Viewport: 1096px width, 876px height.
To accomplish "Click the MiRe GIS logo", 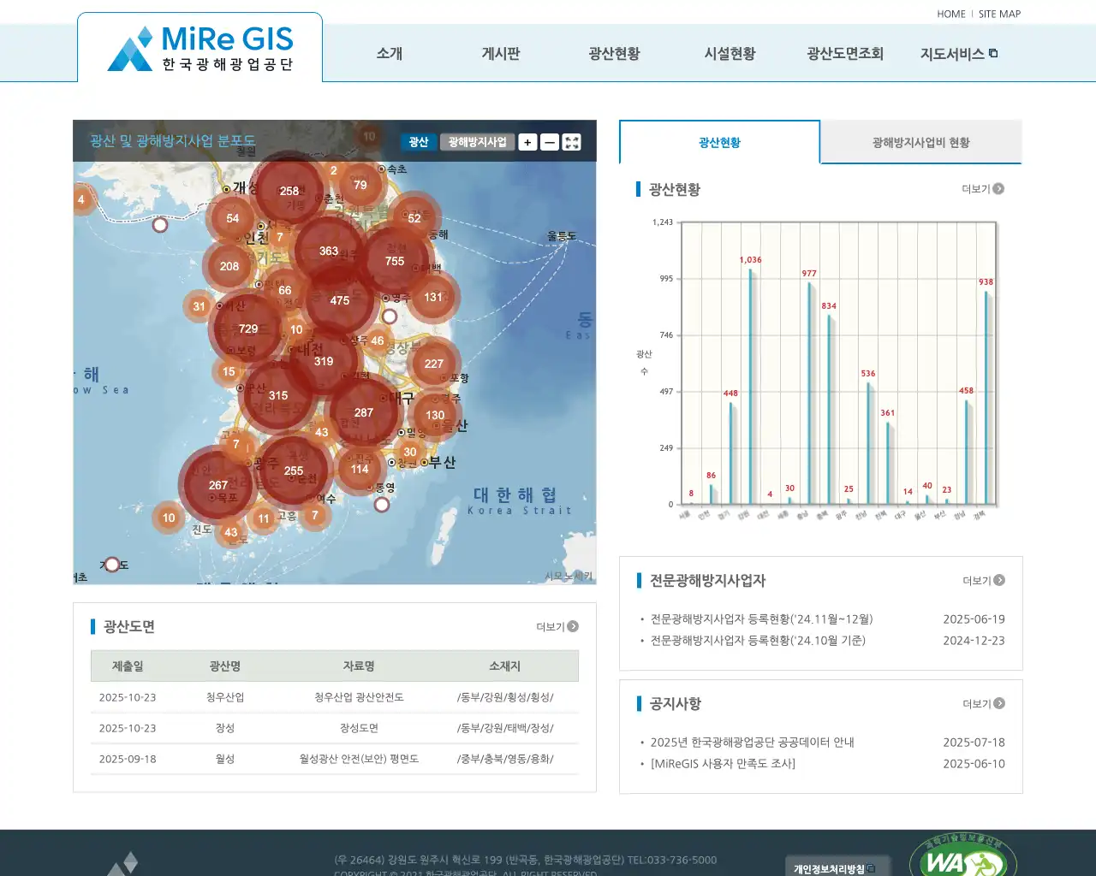I will [200, 49].
